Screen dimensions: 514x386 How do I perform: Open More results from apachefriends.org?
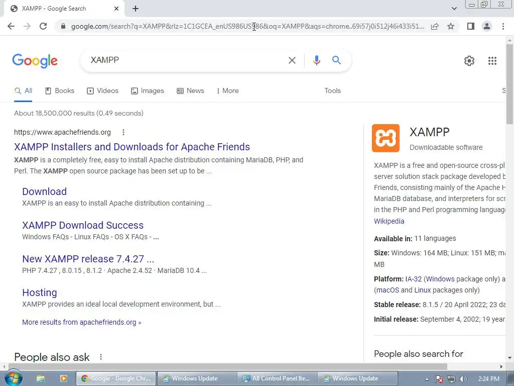point(82,322)
